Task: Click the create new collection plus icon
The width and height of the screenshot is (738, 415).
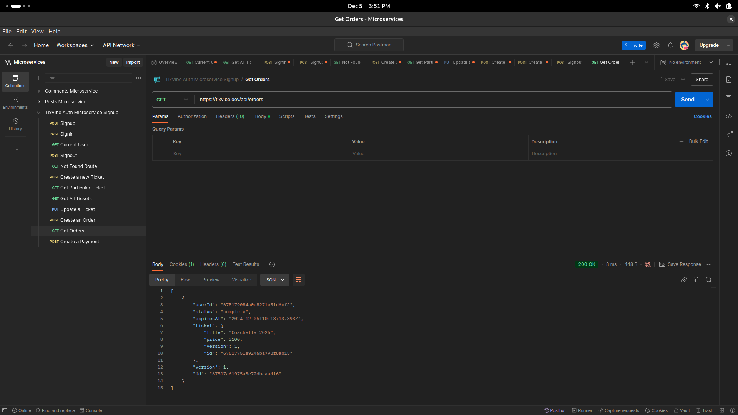Action: point(39,78)
